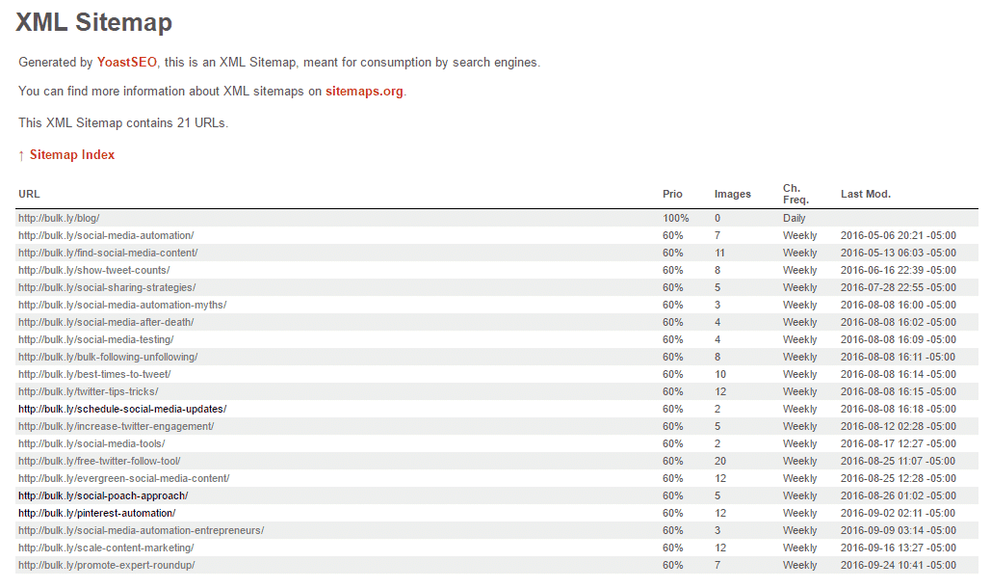Open the free-twitter-follow-tool URL
The height and width of the screenshot is (588, 991).
coord(99,461)
